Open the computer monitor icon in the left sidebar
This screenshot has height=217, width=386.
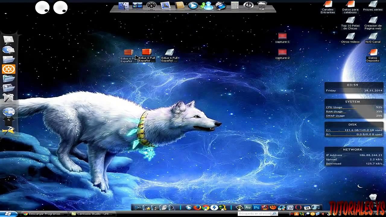pyautogui.click(x=8, y=40)
